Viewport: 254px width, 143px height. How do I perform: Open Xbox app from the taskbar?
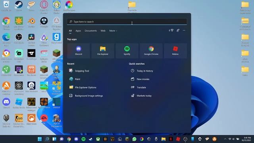pyautogui.click(x=98, y=139)
